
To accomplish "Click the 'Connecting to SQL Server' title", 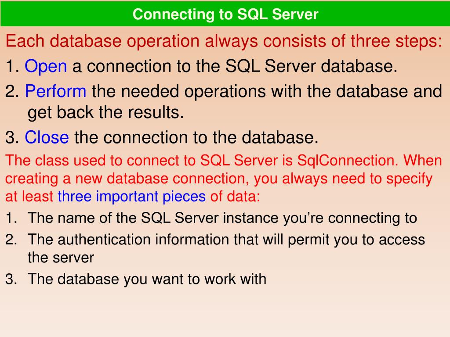I will 225,14.
